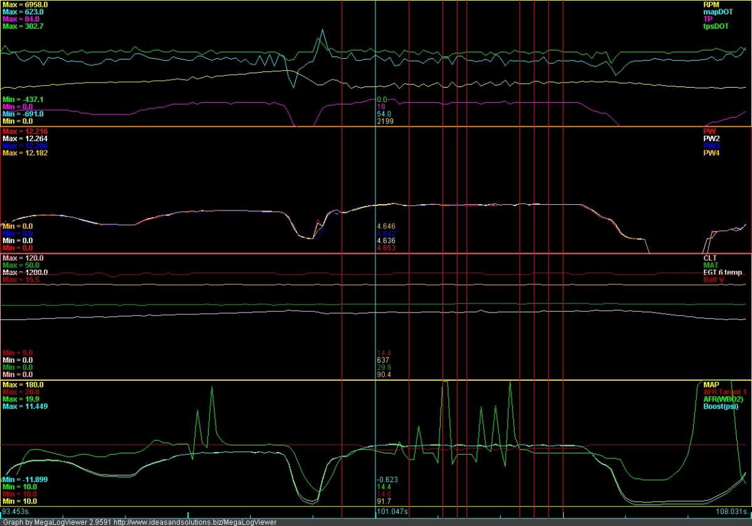Click the MAP legend label
Viewport: 752px width, 526px height.
[x=712, y=384]
